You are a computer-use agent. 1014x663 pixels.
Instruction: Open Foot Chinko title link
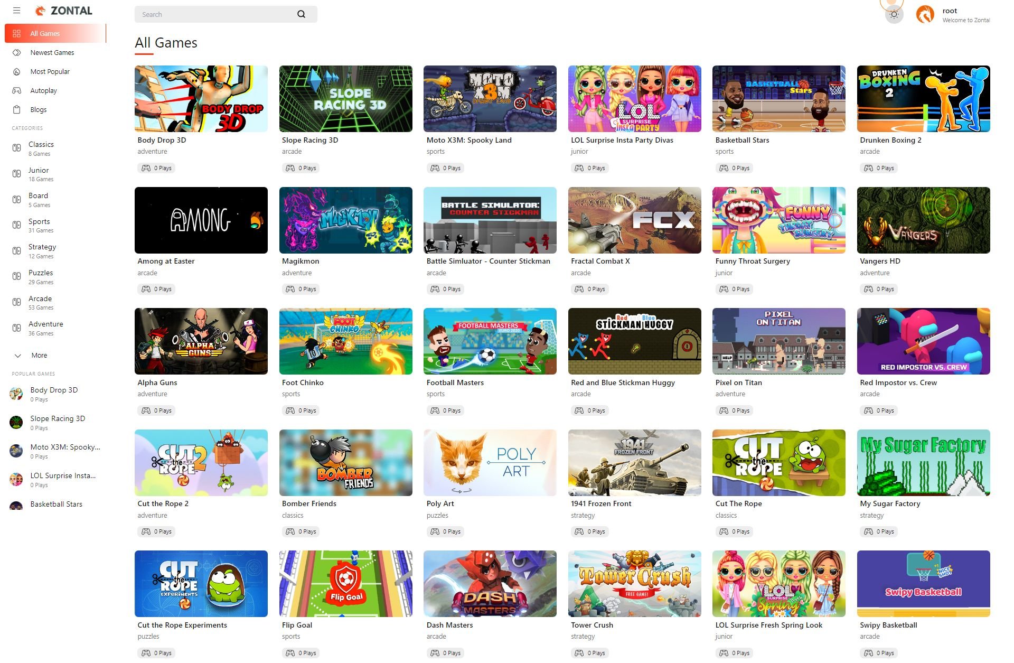point(303,382)
